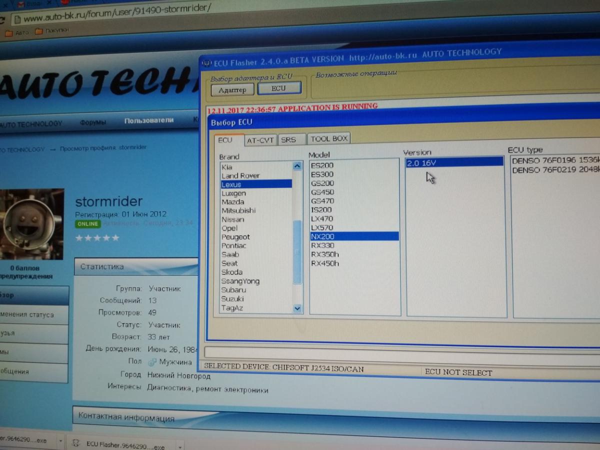Choose model RX330
The image size is (600, 450).
point(322,245)
